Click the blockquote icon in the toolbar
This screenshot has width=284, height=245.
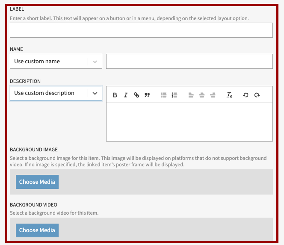[x=147, y=95]
